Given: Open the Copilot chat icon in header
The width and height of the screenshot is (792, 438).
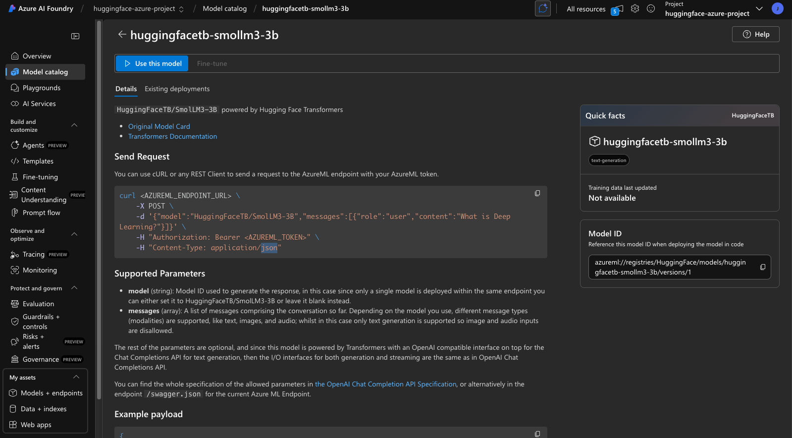Looking at the screenshot, I should pyautogui.click(x=543, y=8).
